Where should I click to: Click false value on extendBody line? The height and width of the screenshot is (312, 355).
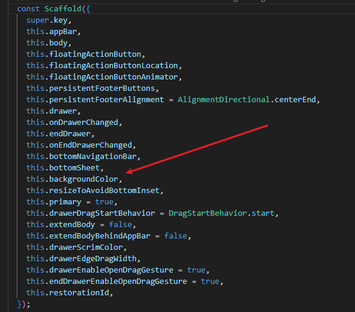click(121, 225)
